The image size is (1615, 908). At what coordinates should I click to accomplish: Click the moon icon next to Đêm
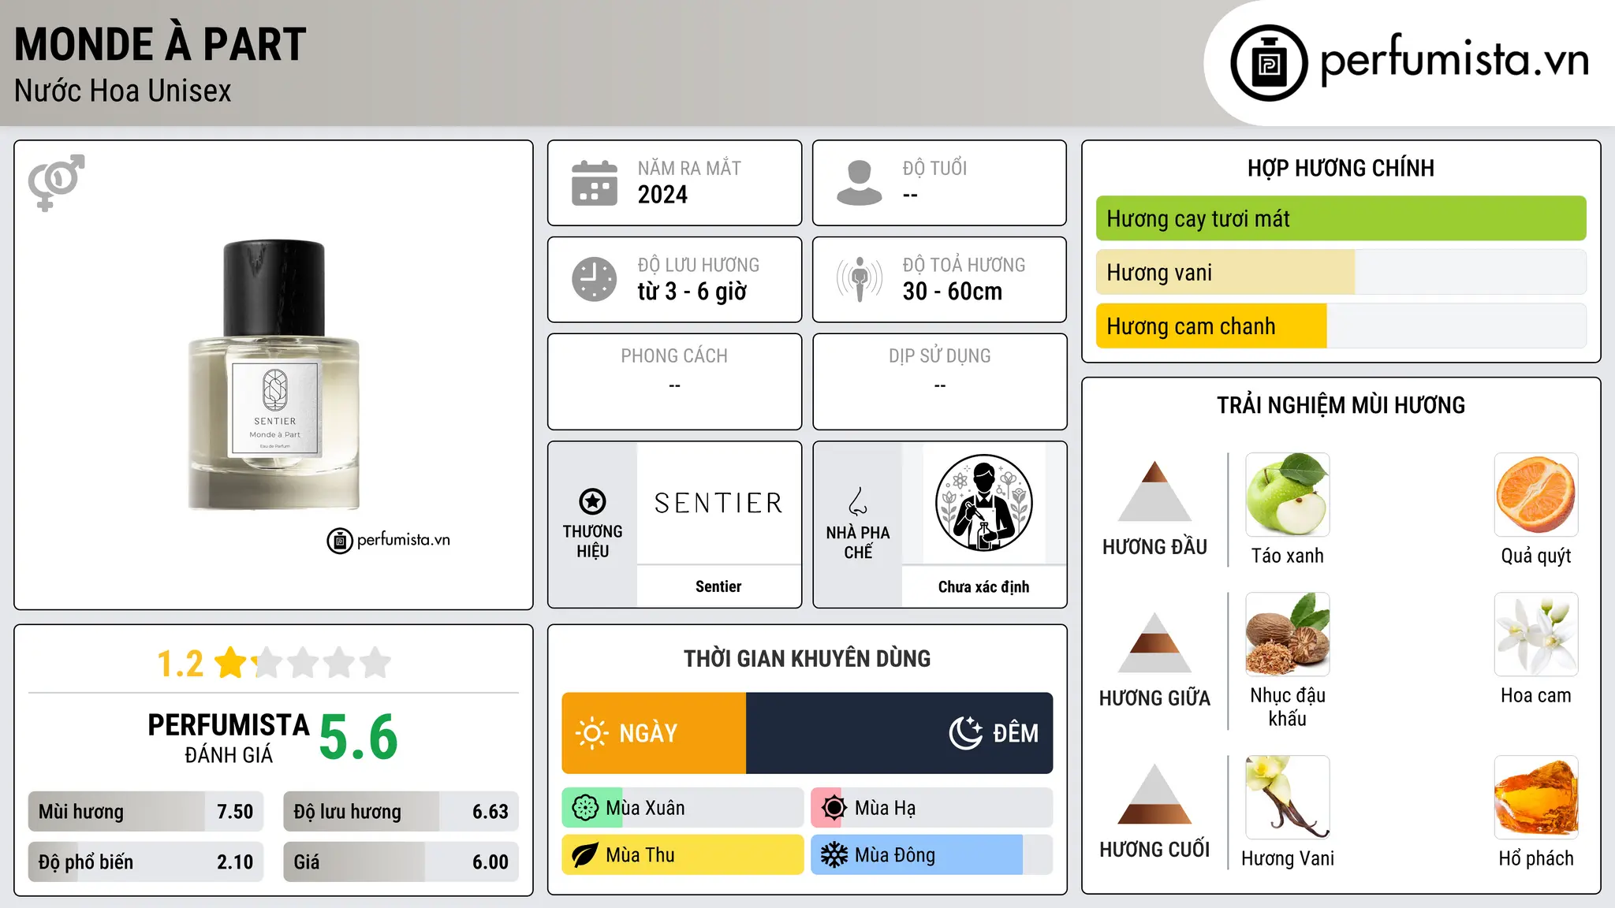[966, 733]
